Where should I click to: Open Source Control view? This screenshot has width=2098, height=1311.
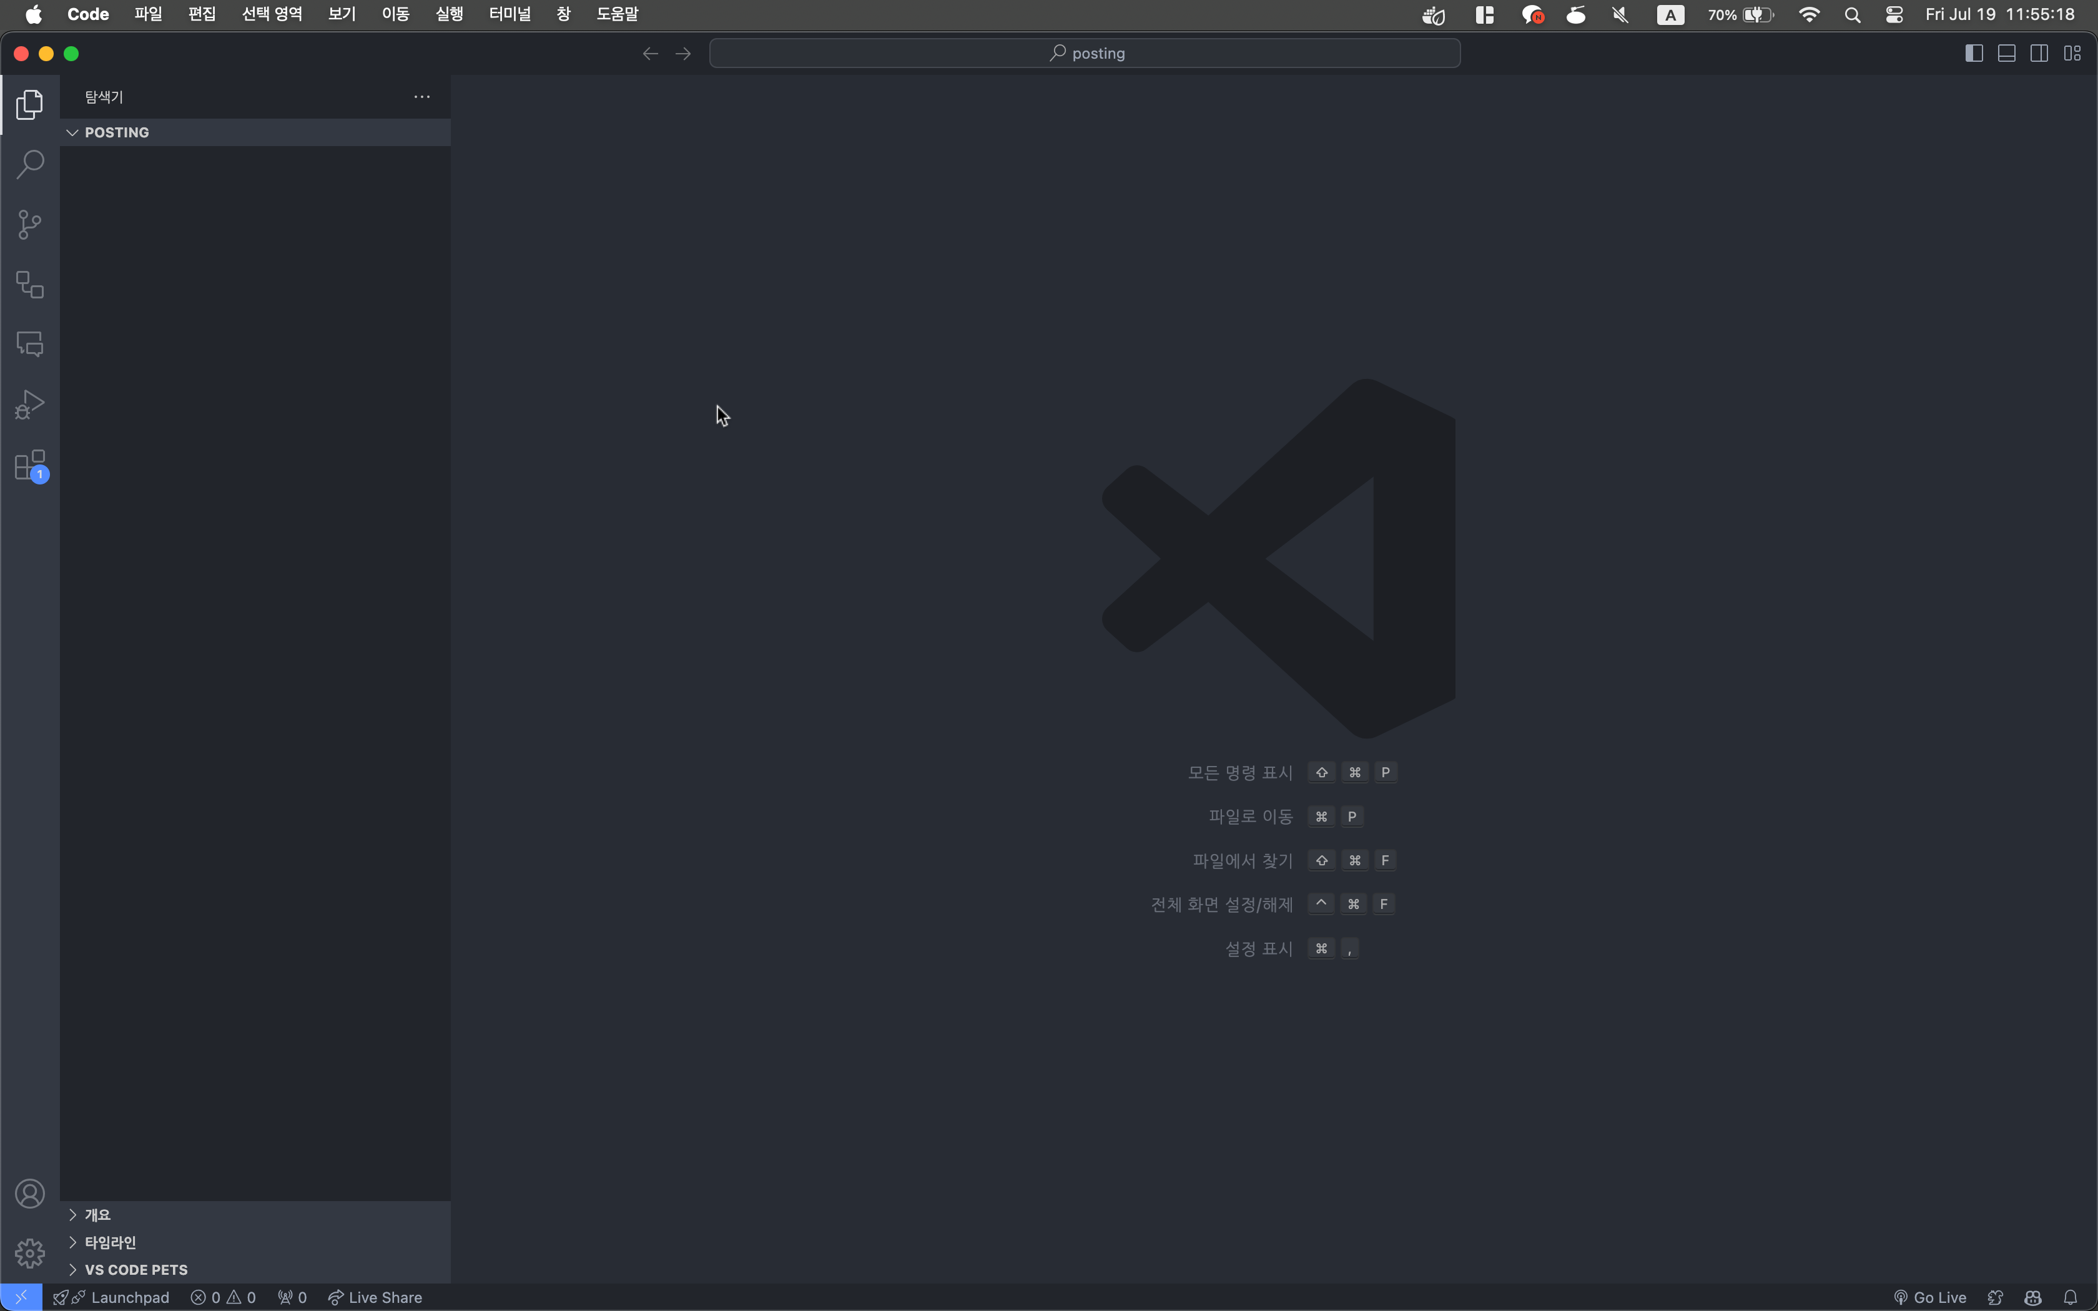(x=29, y=225)
